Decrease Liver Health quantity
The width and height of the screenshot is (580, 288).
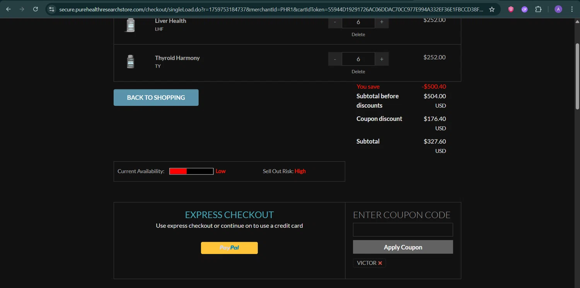[x=335, y=22]
